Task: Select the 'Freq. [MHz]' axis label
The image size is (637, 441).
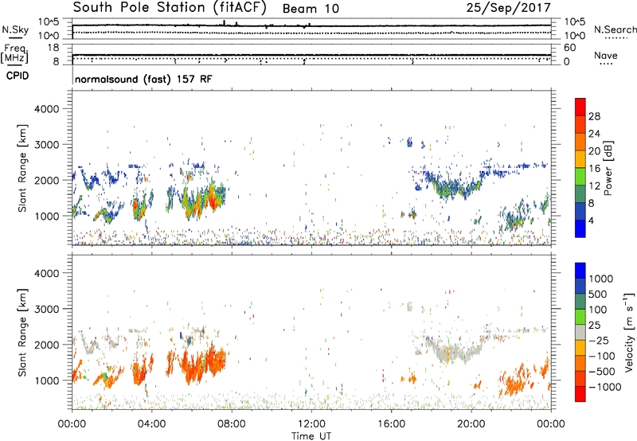Action: 14,53
